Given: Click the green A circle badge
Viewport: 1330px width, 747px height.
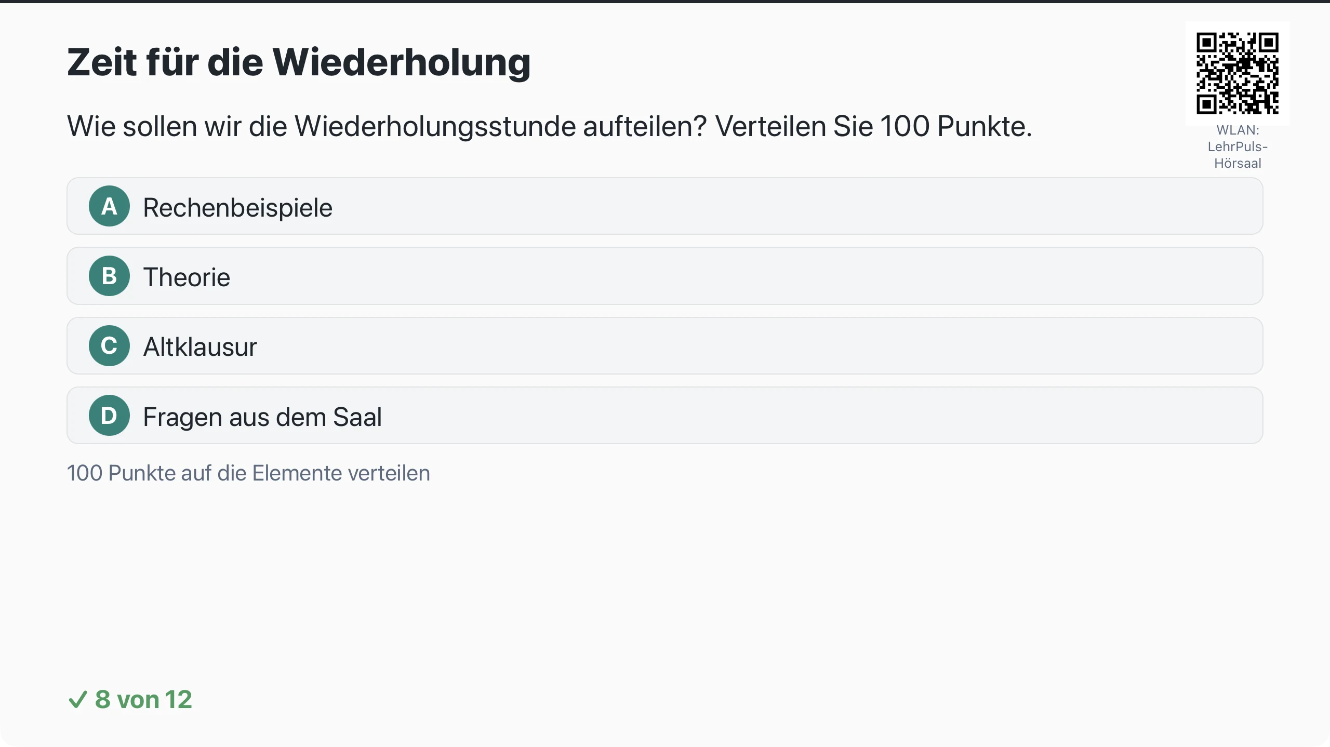Looking at the screenshot, I should [x=109, y=206].
